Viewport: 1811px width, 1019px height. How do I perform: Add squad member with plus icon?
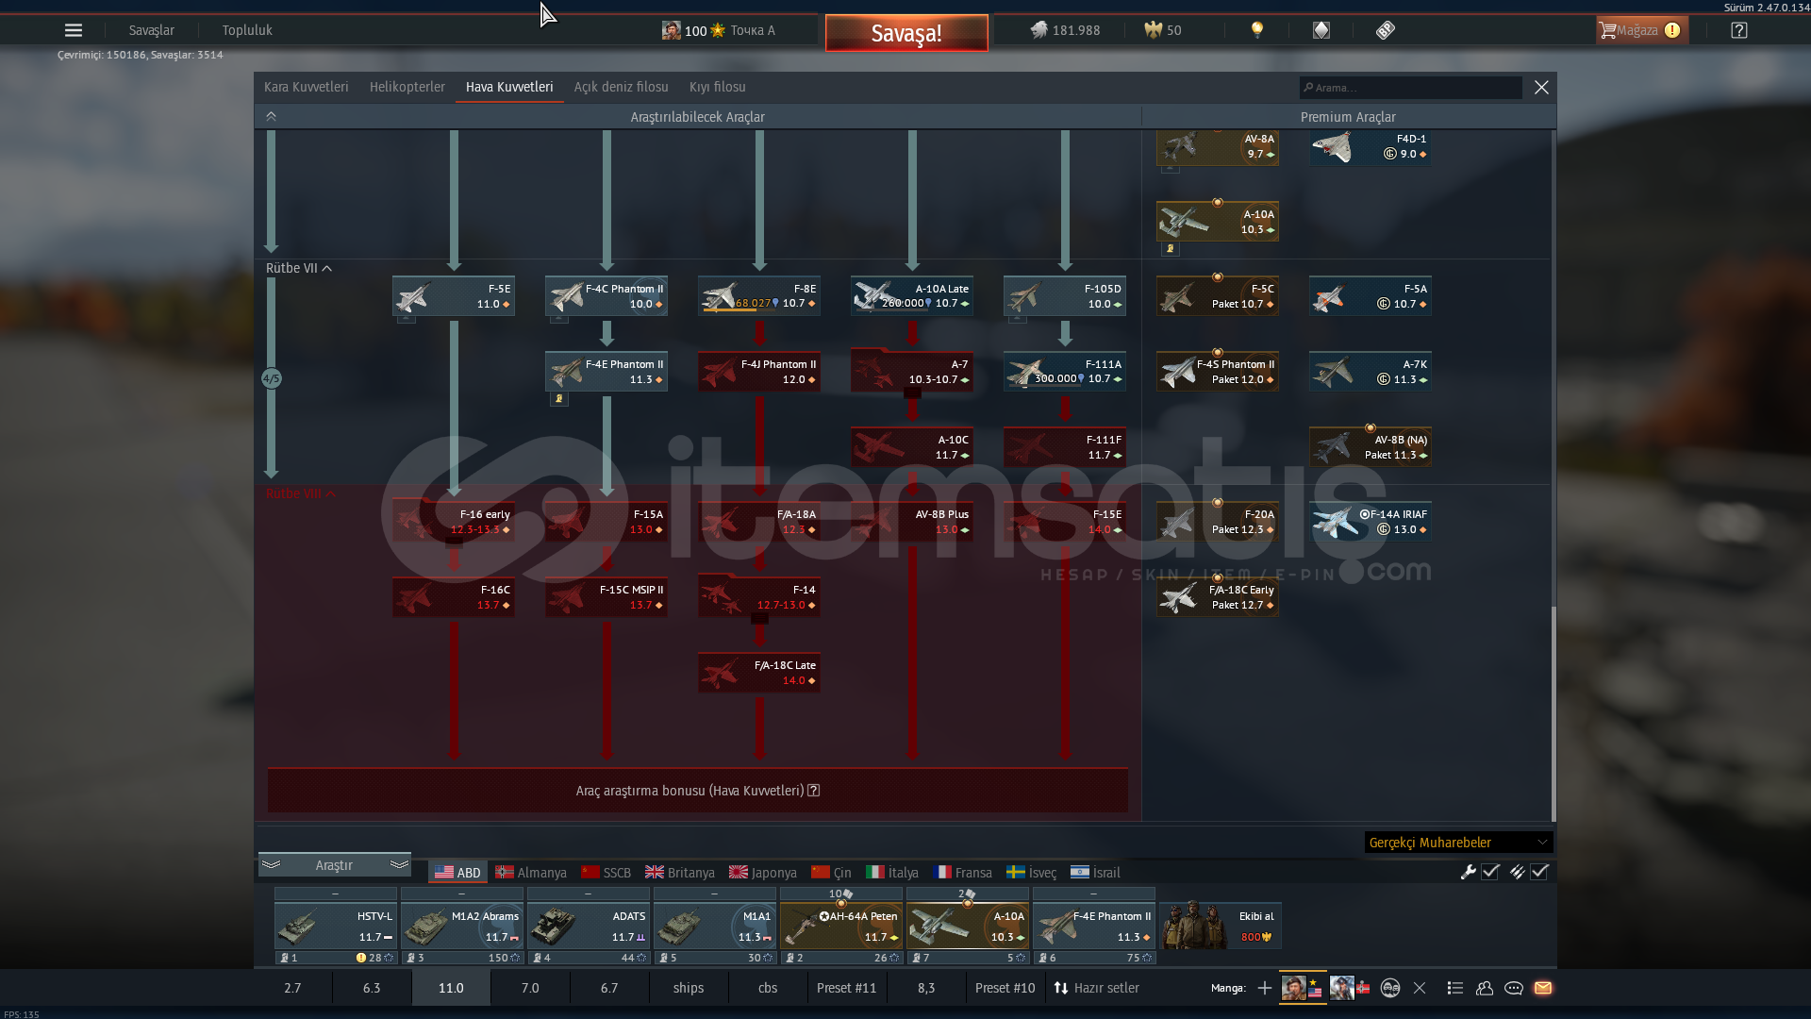(x=1264, y=988)
